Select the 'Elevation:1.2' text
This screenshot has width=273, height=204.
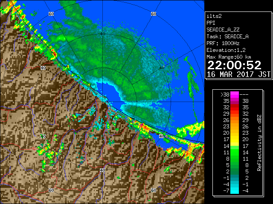coord(226,50)
